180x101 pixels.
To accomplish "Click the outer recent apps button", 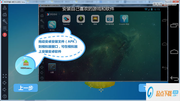I will click(x=174, y=25).
